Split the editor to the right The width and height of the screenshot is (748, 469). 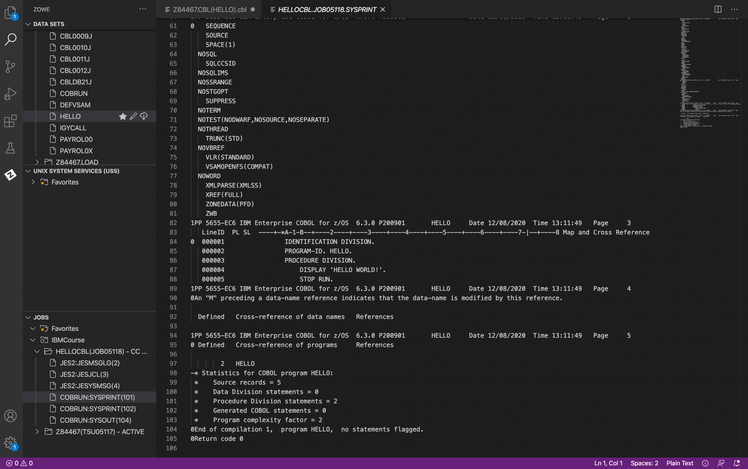[x=718, y=9]
